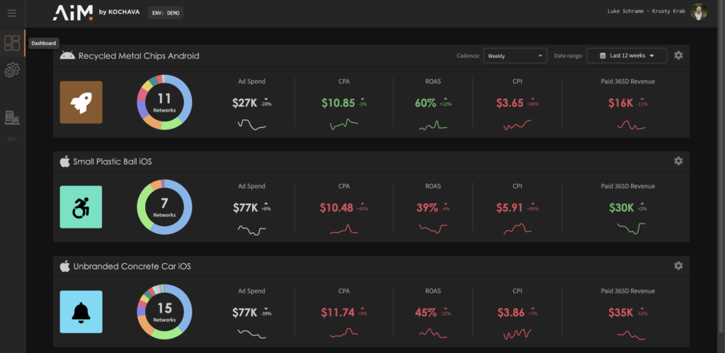Click the Recycled Metal Chips Android title
The width and height of the screenshot is (725, 353).
tap(138, 56)
